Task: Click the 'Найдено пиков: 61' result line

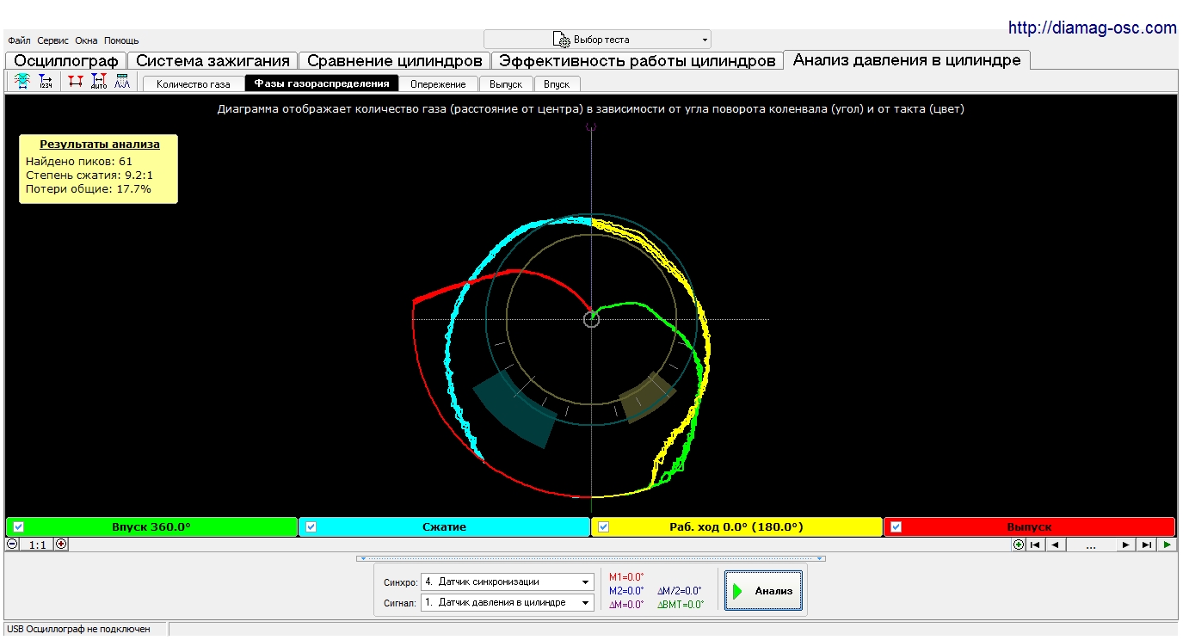Action: coord(79,161)
